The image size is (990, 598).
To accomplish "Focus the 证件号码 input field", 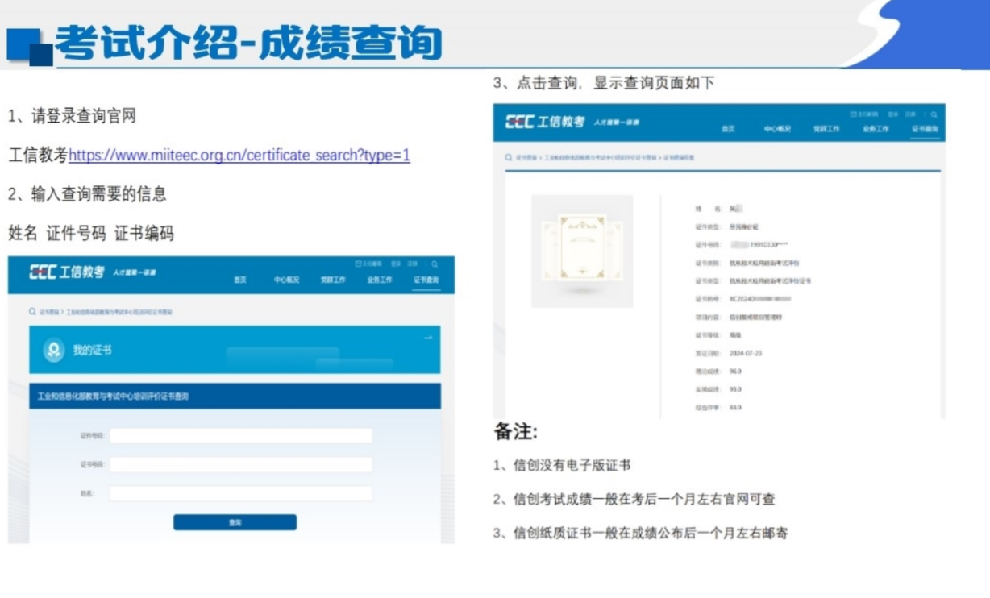I will click(241, 436).
